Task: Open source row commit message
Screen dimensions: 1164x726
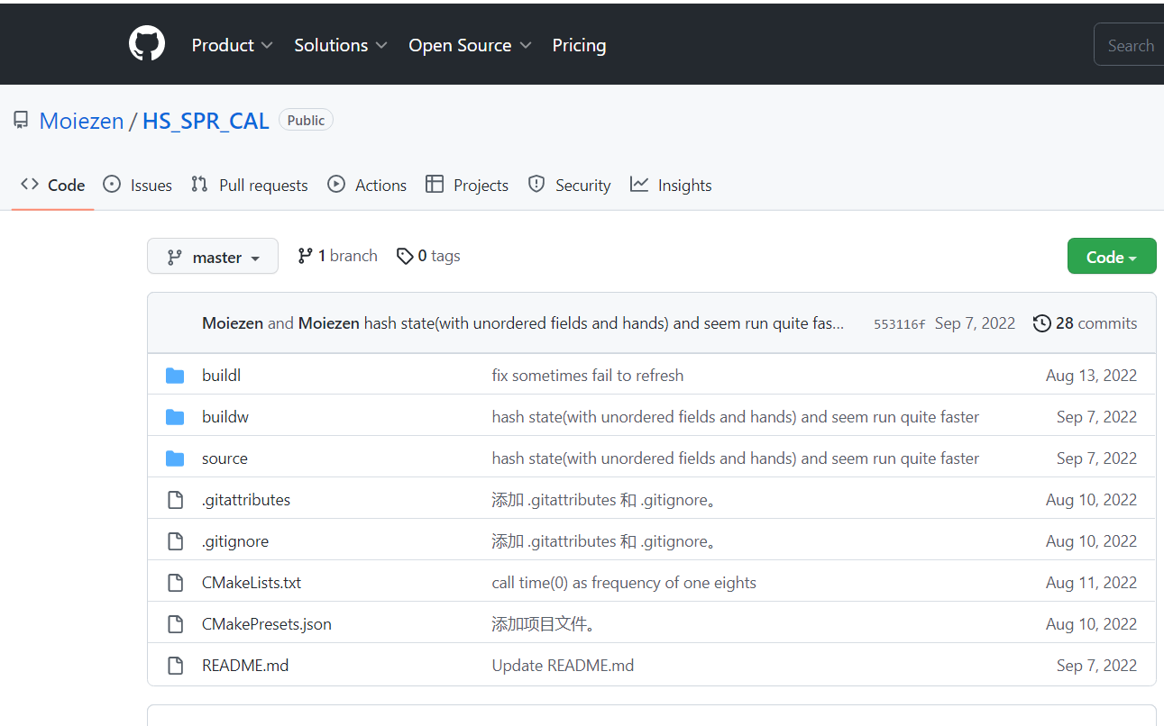Action: pyautogui.click(x=736, y=458)
